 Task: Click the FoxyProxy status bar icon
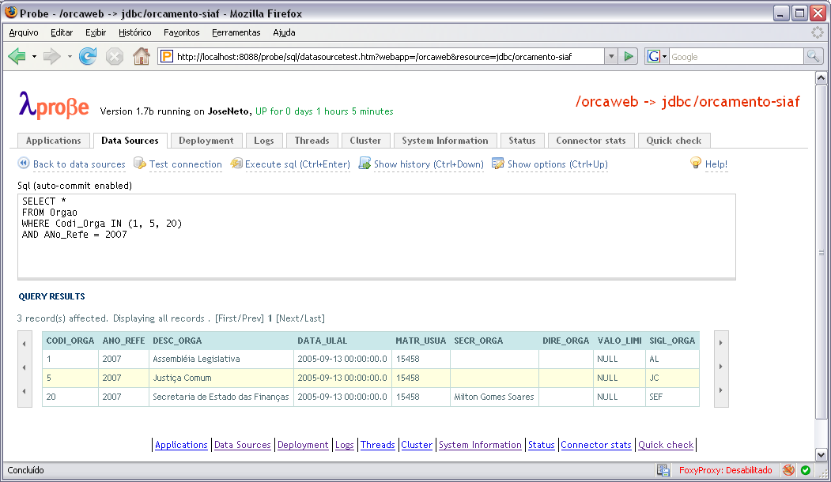(x=788, y=470)
